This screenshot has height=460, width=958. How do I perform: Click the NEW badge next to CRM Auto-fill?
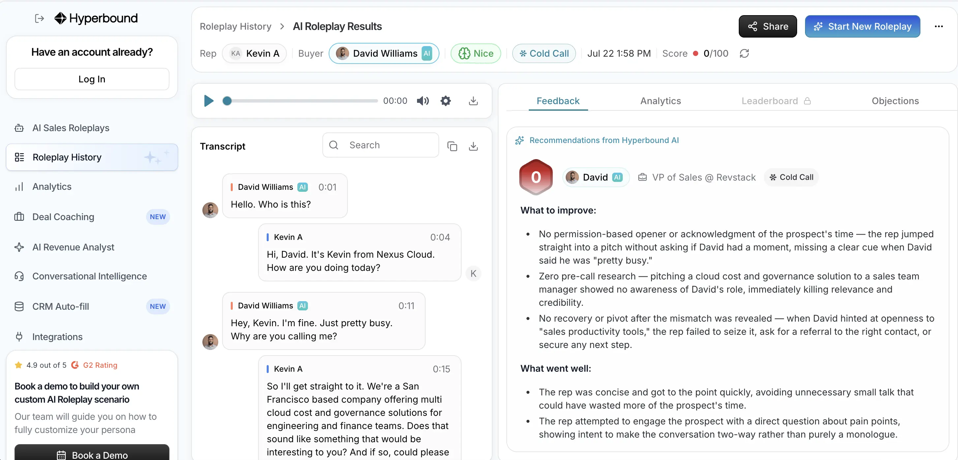(x=158, y=306)
